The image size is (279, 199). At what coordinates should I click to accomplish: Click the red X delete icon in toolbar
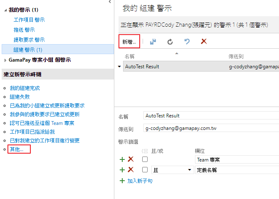pyautogui.click(x=204, y=42)
